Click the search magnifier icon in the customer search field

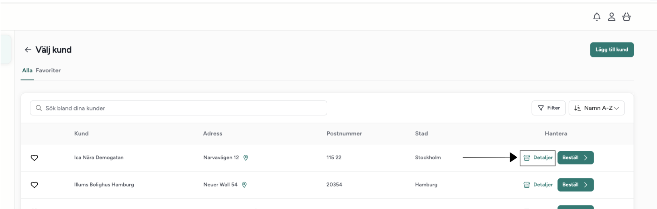(x=39, y=108)
